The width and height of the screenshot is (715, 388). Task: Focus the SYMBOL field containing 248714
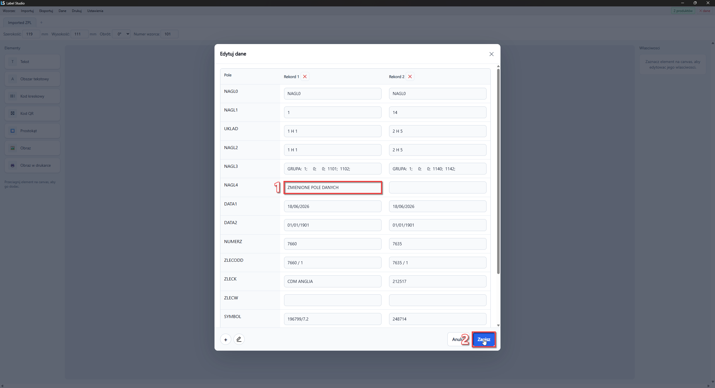[x=438, y=319]
